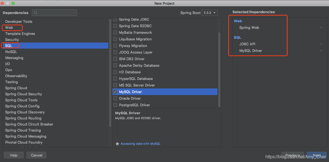Select the NoSQL category
The height and width of the screenshot is (162, 329).
(11, 52)
